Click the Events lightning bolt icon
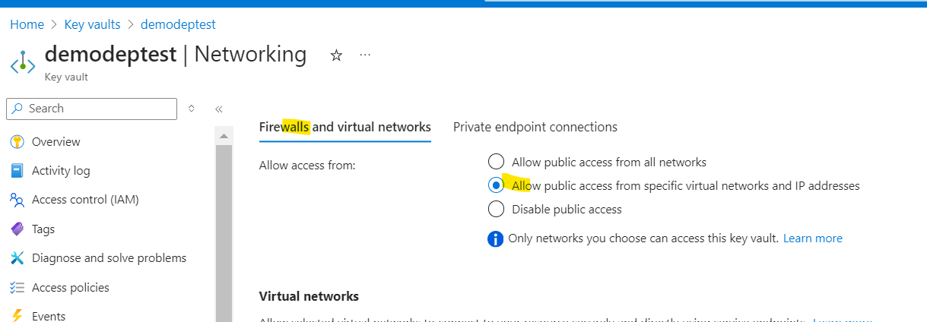Viewport: 927px width, 322px height. (x=17, y=316)
